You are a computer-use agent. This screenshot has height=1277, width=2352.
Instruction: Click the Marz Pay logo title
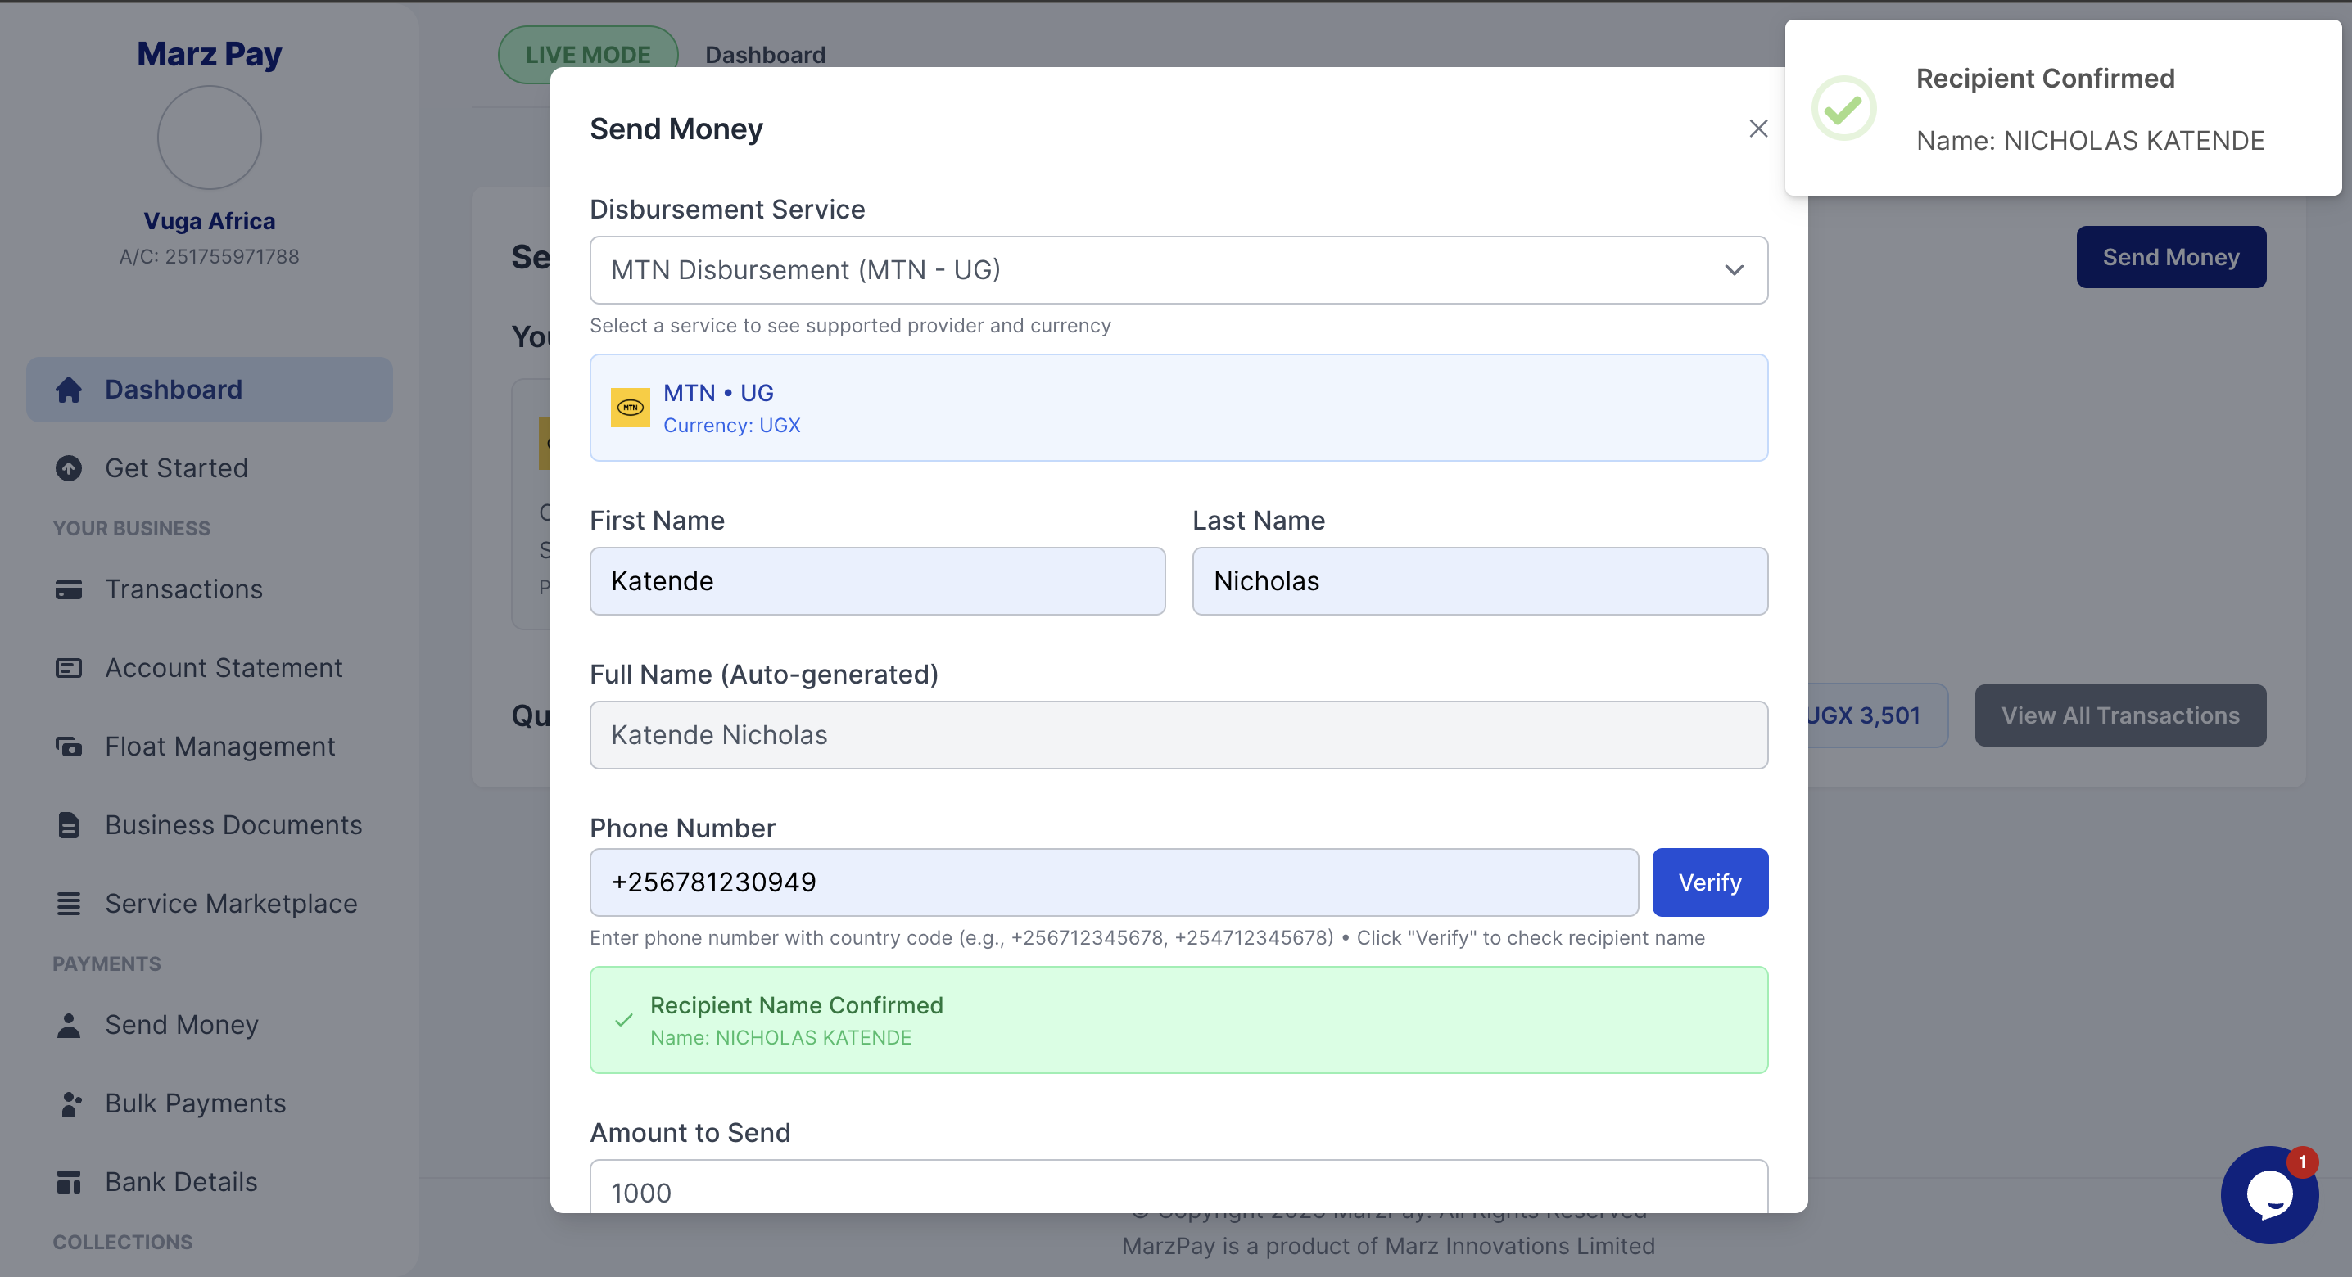[209, 54]
